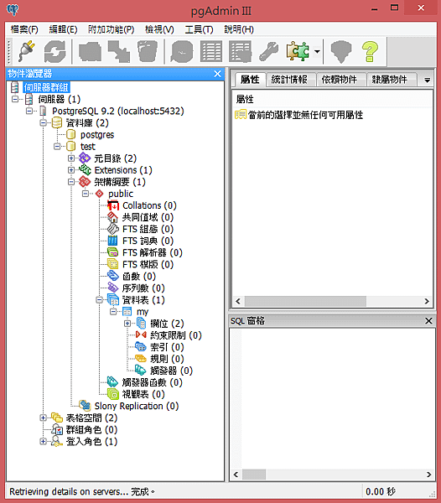Open the plugins puzzle icon
Viewport: 441px width, 503px height.
[298, 51]
